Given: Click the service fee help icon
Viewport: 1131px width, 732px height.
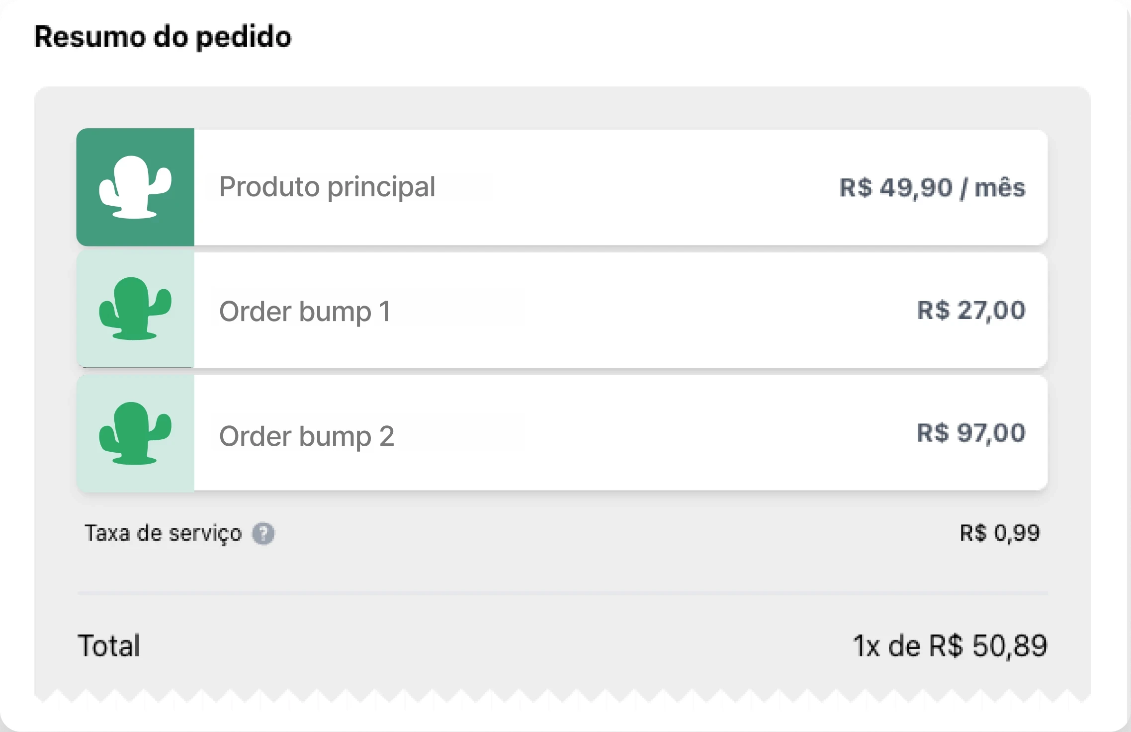Looking at the screenshot, I should tap(263, 534).
